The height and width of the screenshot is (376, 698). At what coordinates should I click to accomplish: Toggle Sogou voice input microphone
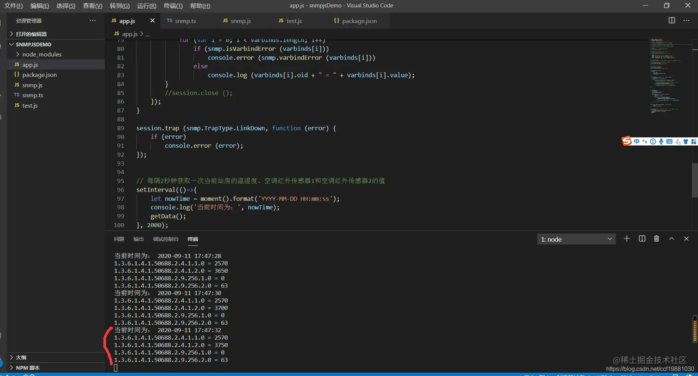661,142
